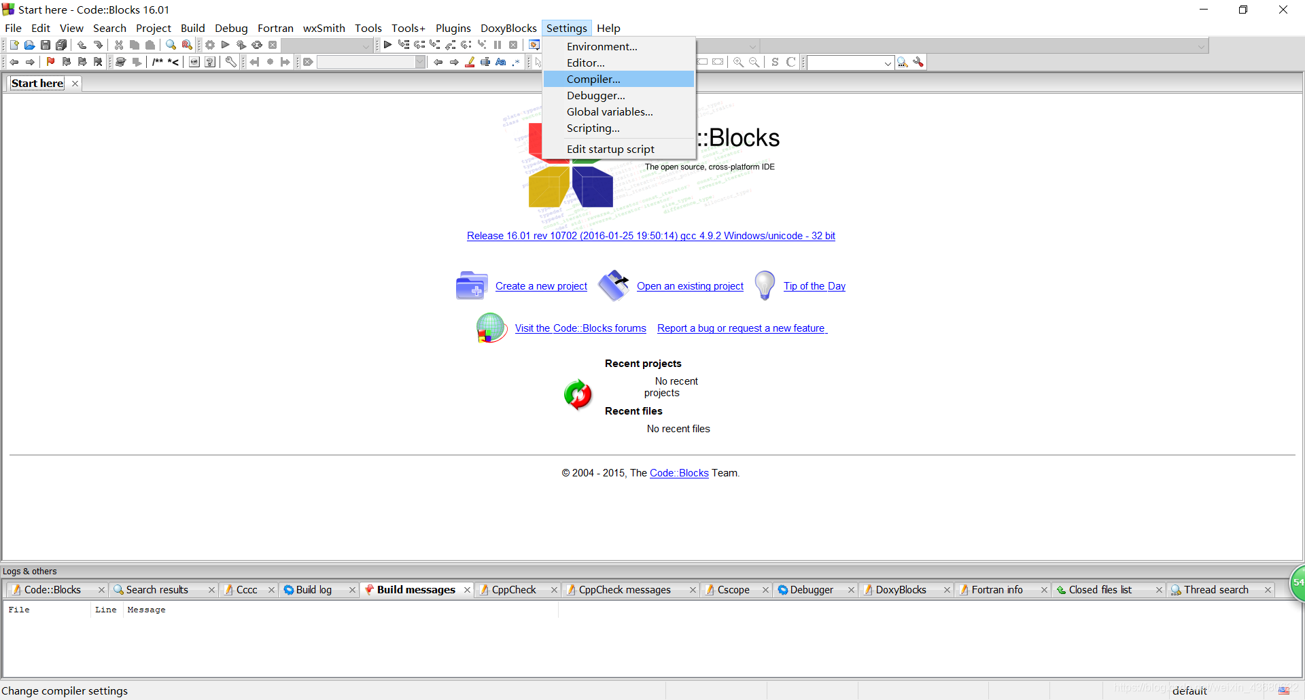
Task: Open the DoxyBlocks menu
Action: click(x=508, y=28)
